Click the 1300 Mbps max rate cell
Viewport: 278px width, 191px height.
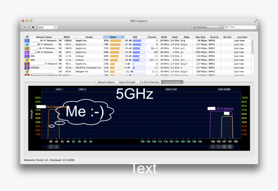tap(201, 52)
